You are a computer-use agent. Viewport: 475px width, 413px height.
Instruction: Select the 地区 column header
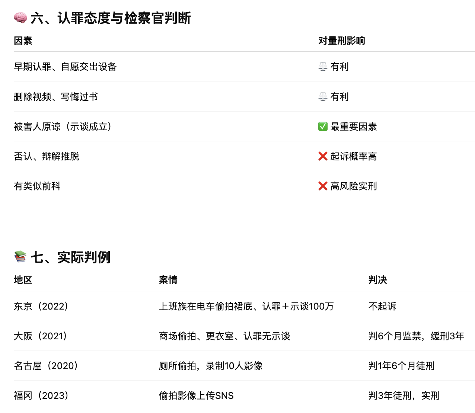pos(23,280)
